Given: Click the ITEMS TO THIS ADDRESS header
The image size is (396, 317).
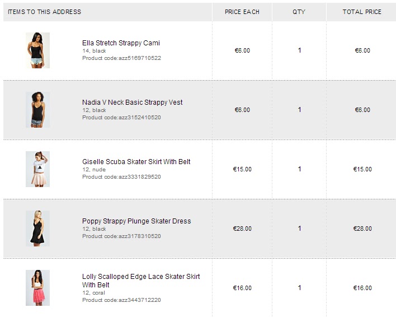Looking at the screenshot, I should [44, 12].
